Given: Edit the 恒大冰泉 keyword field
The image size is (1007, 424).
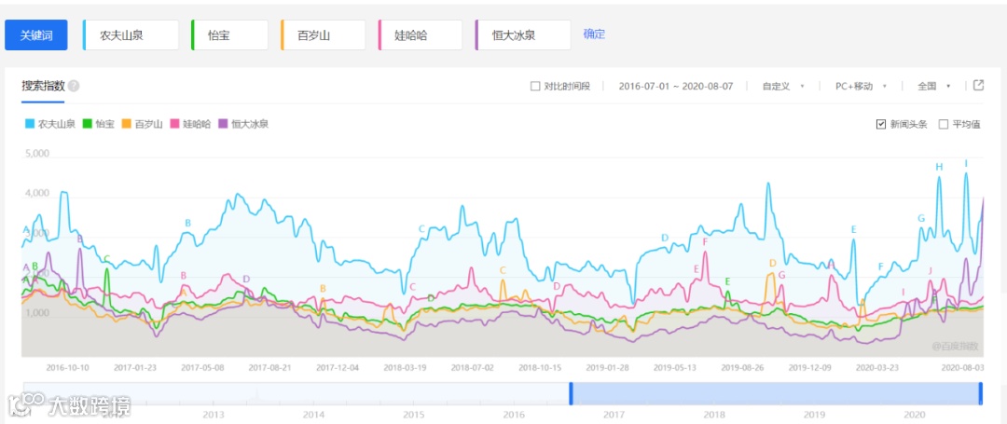Looking at the screenshot, I should [x=523, y=34].
